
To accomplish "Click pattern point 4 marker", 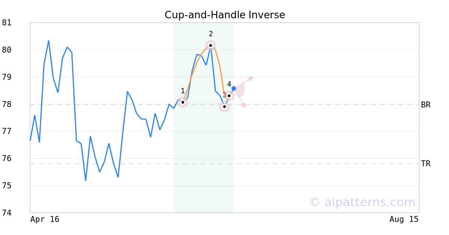I will 229,96.
